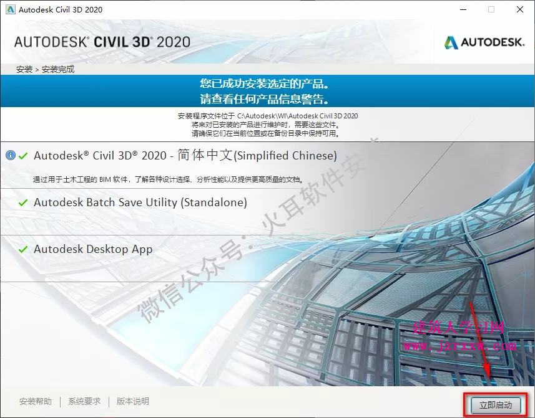Image resolution: width=535 pixels, height=418 pixels.
Task: Select the Autodesk Batch Save Utility (Standalone) row
Action: pos(267,212)
